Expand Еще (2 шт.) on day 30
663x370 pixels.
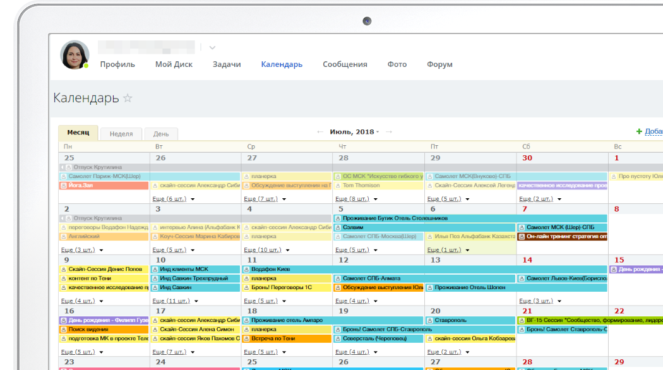[x=541, y=199]
